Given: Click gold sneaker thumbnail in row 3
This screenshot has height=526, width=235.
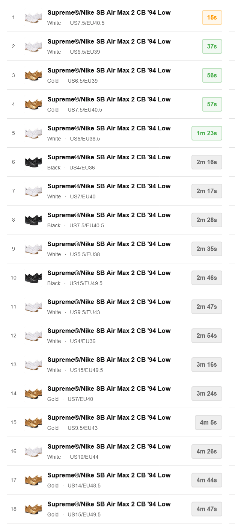Looking at the screenshot, I should 33,76.
